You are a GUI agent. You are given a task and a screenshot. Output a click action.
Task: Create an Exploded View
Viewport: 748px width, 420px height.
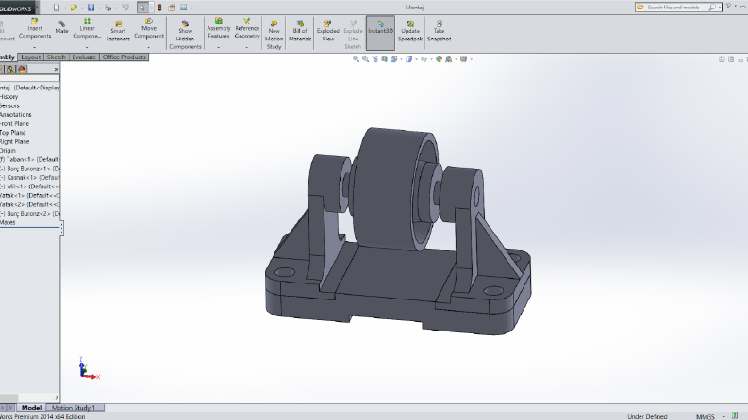tap(328, 31)
